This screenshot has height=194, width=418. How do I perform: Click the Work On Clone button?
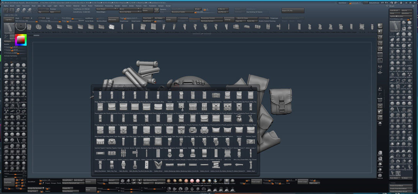tap(246, 18)
